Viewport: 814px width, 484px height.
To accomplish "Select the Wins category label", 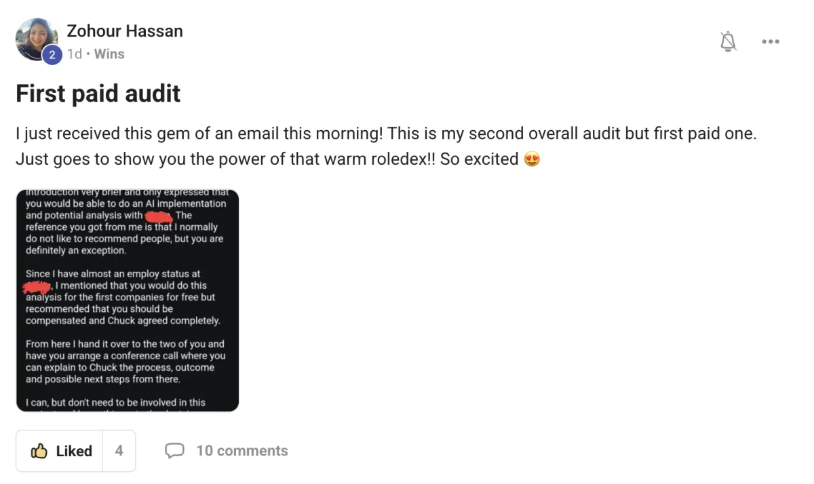I will (x=109, y=54).
